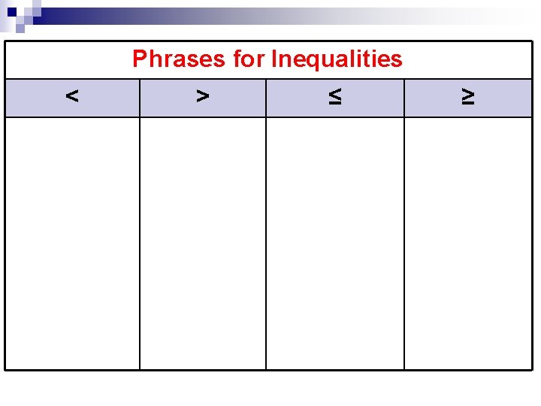The image size is (541, 406).
Task: Click the greater-than symbol in the header
Action: pyautogui.click(x=203, y=95)
